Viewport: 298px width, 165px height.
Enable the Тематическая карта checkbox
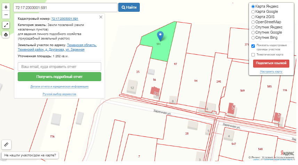[253, 55]
